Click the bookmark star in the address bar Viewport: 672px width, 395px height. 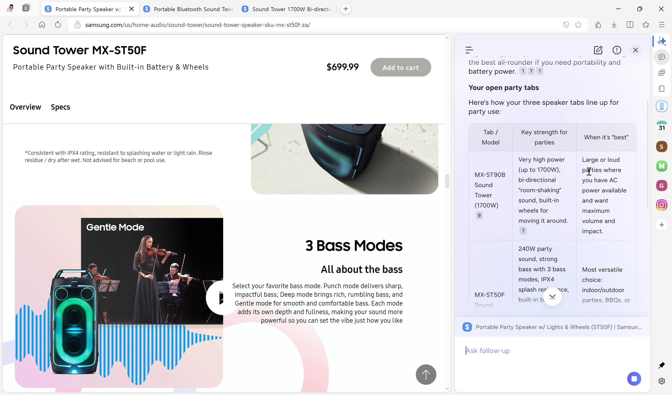coord(578,25)
